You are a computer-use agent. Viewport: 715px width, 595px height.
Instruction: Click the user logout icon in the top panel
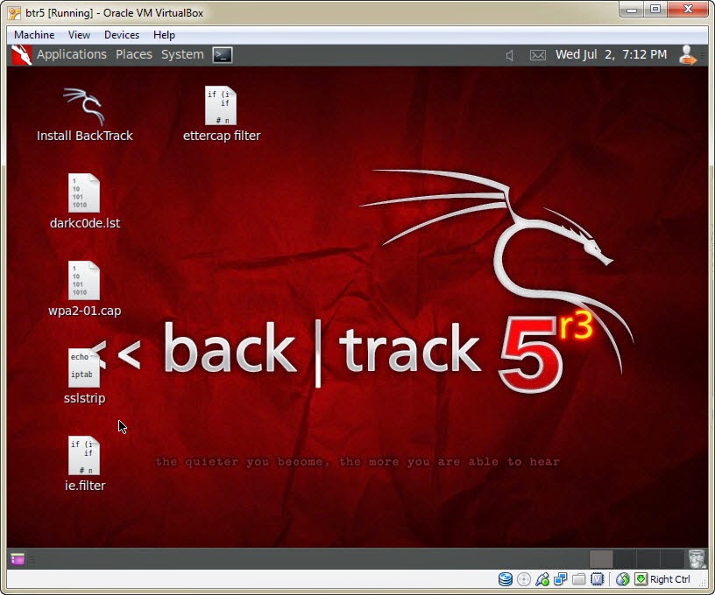[x=687, y=55]
